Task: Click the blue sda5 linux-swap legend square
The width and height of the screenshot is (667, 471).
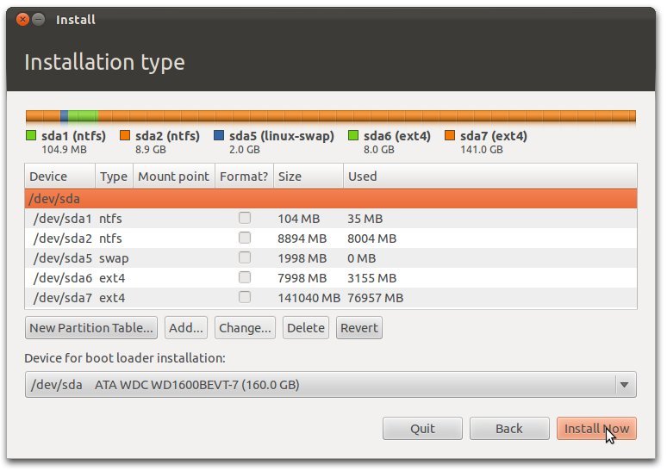Action: [219, 136]
